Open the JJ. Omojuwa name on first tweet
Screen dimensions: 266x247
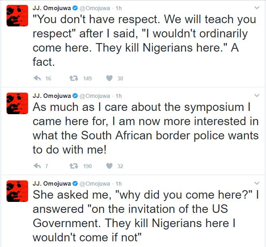pos(51,8)
